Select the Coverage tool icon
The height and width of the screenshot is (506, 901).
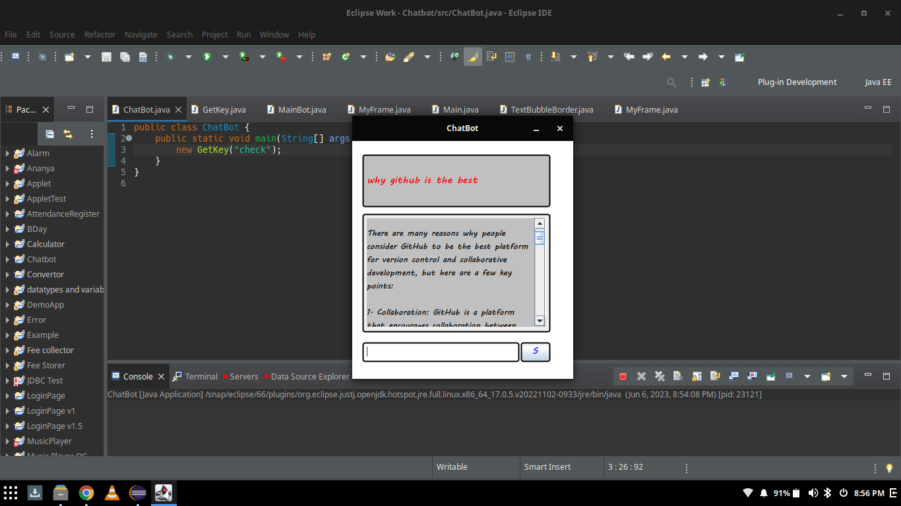point(243,57)
